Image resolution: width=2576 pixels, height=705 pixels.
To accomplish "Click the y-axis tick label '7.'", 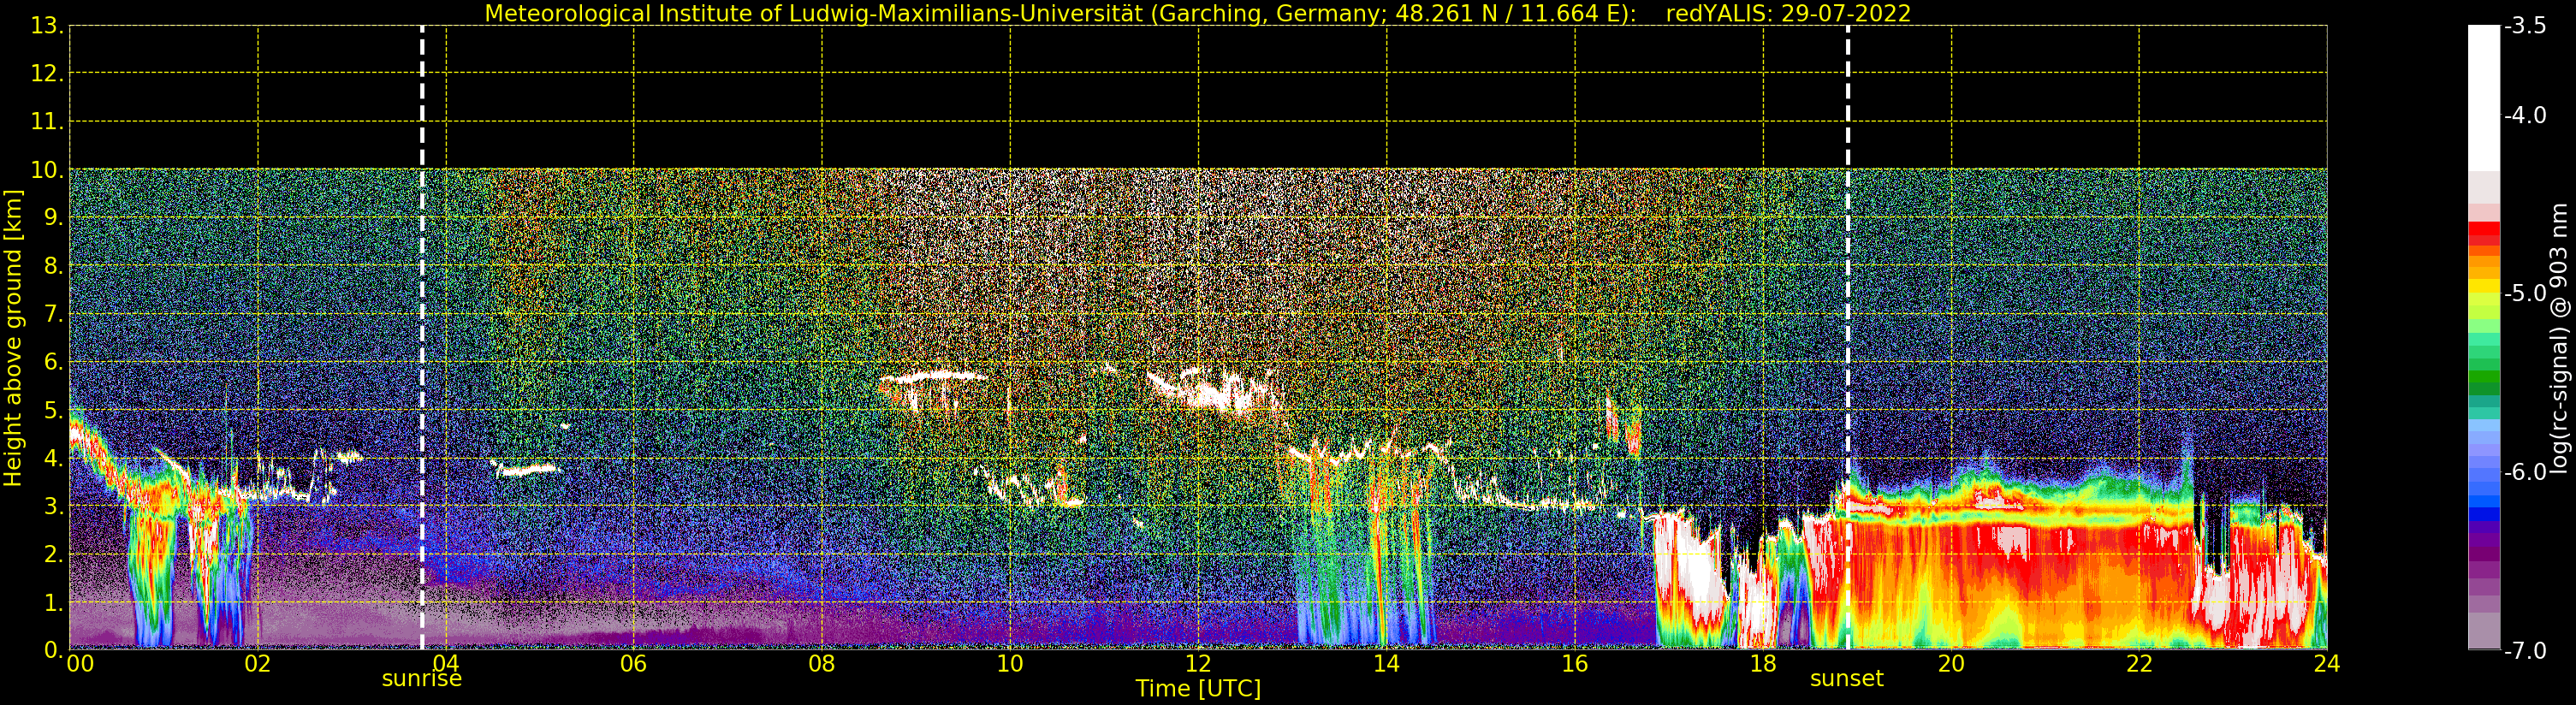I will click(x=53, y=314).
